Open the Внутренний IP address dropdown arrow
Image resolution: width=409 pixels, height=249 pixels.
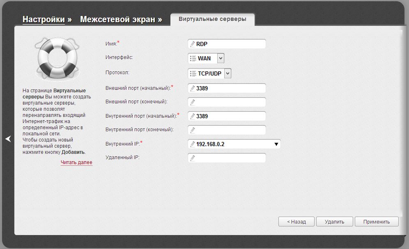pos(276,144)
